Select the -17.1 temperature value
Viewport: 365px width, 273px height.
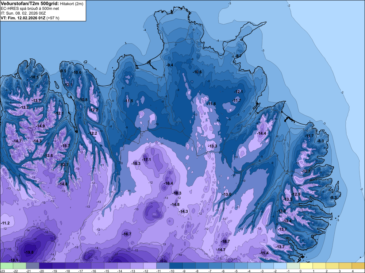click(147, 159)
